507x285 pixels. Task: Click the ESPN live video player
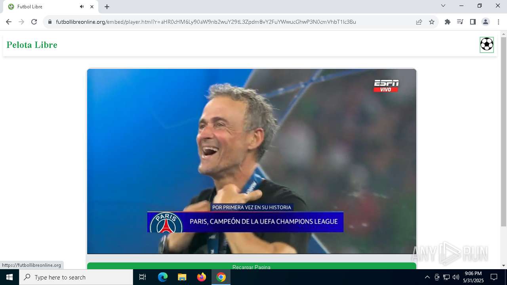tap(252, 161)
